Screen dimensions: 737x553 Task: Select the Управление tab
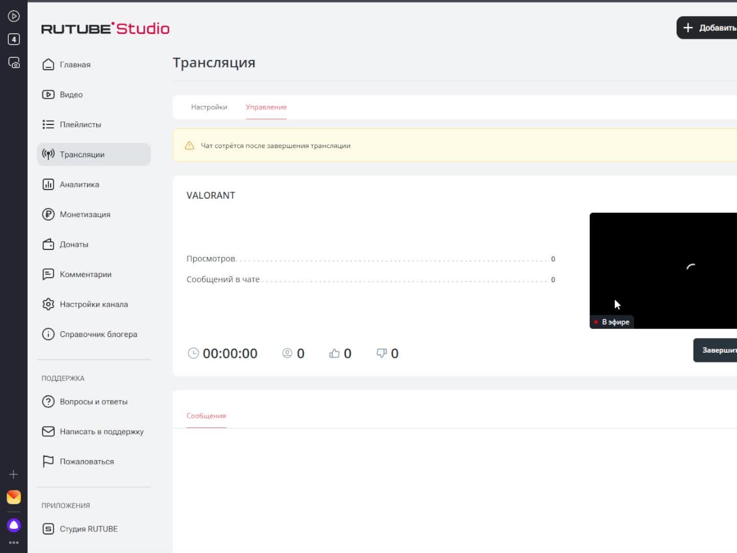266,107
